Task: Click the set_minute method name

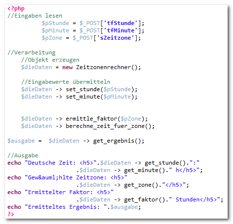Action: 83,97
